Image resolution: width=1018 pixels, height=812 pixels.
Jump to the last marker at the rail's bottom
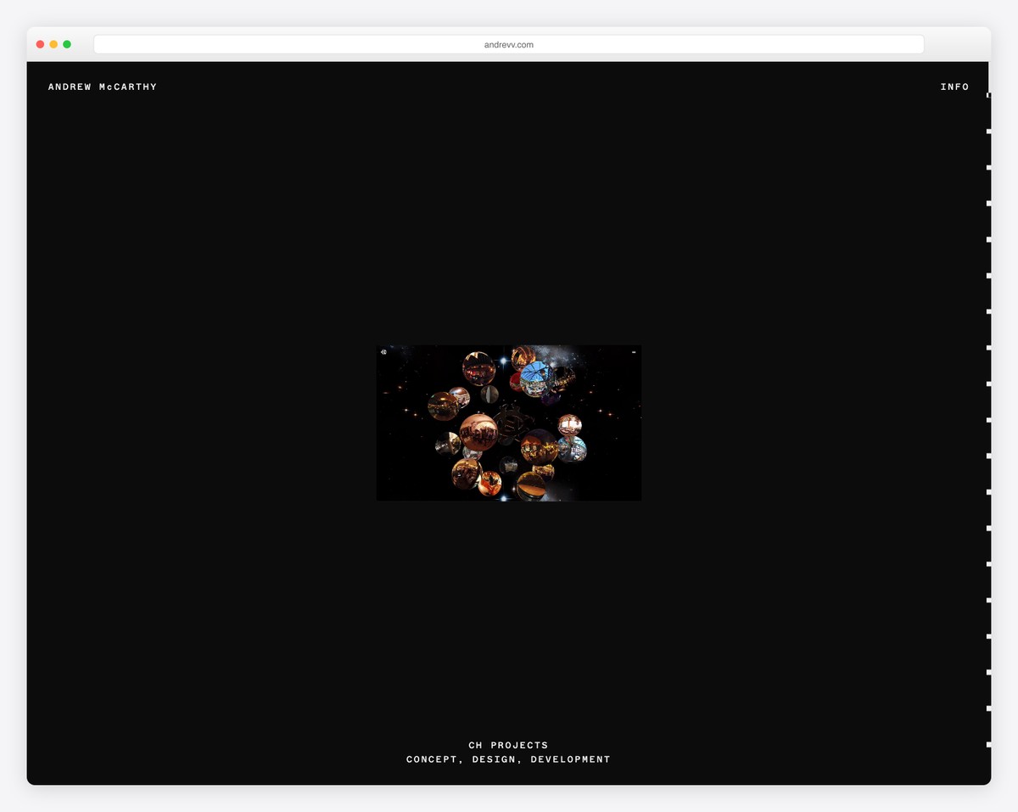pyautogui.click(x=988, y=744)
